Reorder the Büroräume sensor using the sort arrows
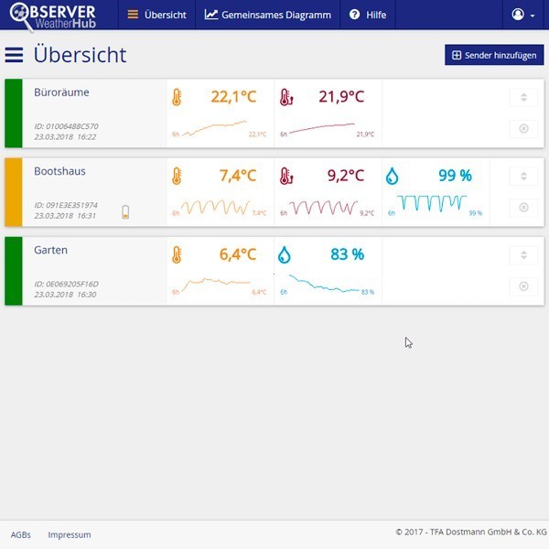The width and height of the screenshot is (549, 549). [523, 97]
